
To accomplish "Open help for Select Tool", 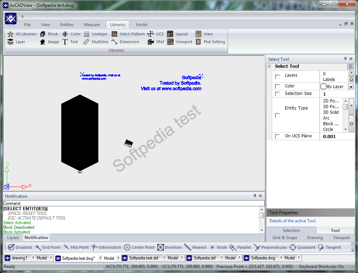I will point(350,66).
